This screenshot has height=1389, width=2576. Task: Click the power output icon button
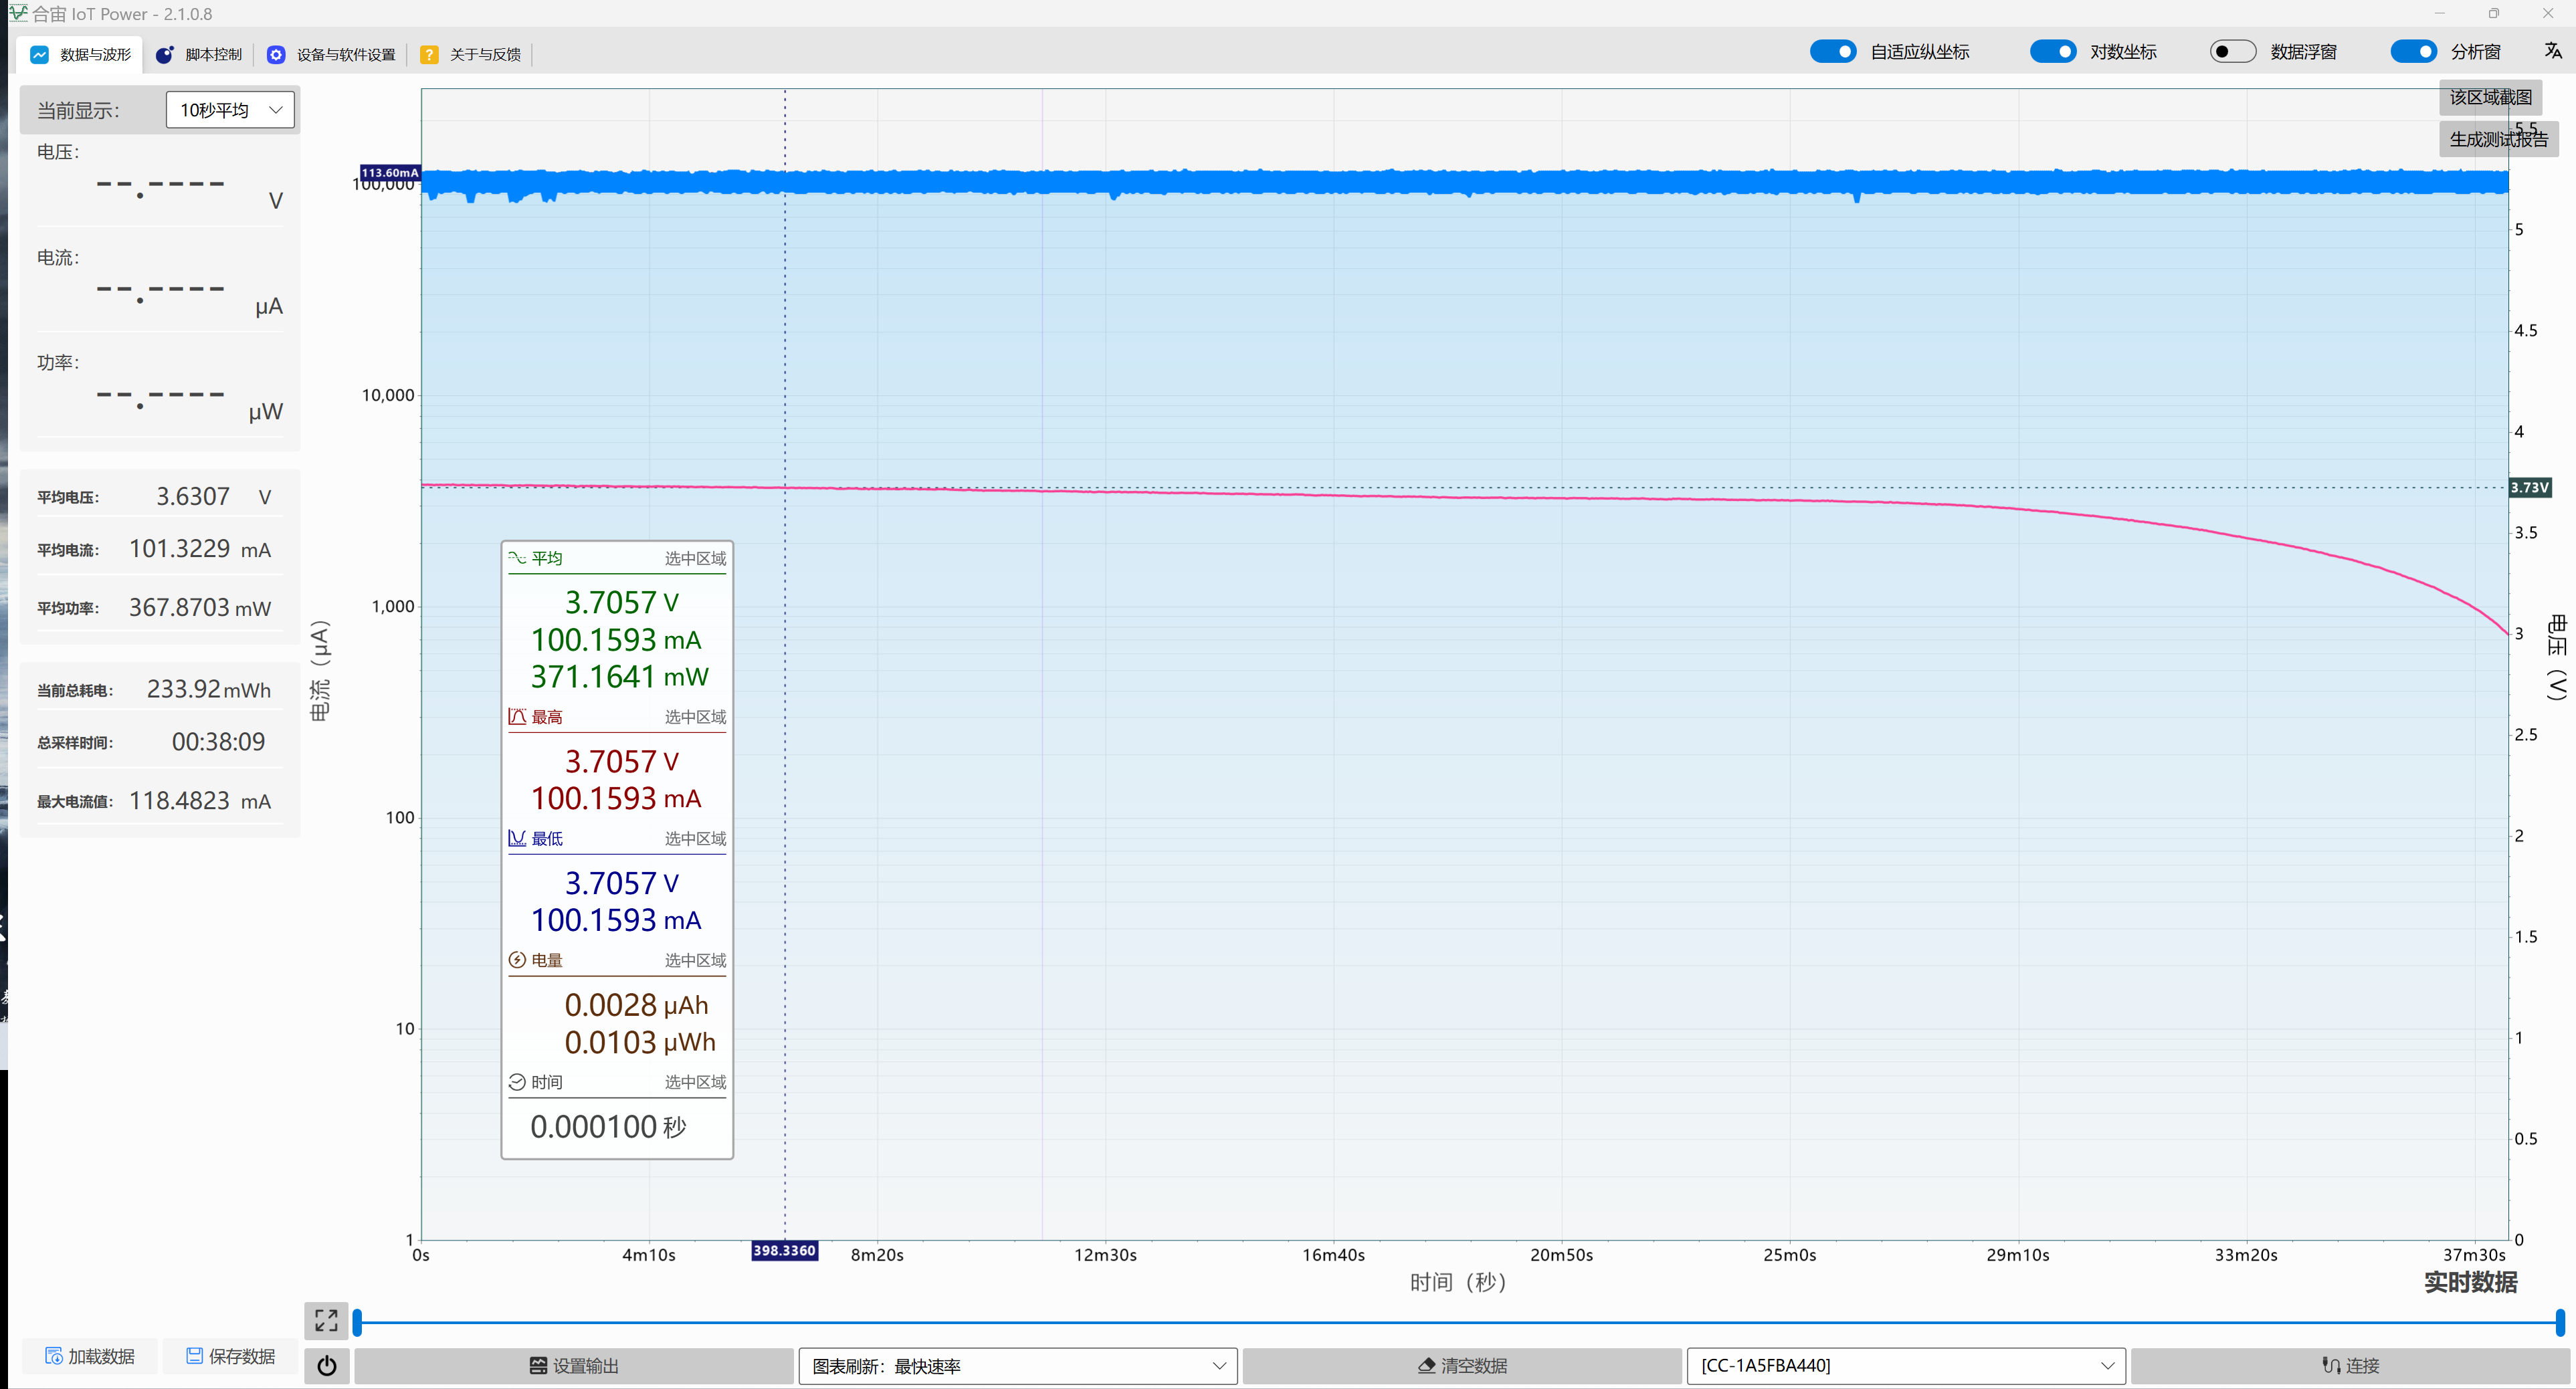pyautogui.click(x=327, y=1365)
